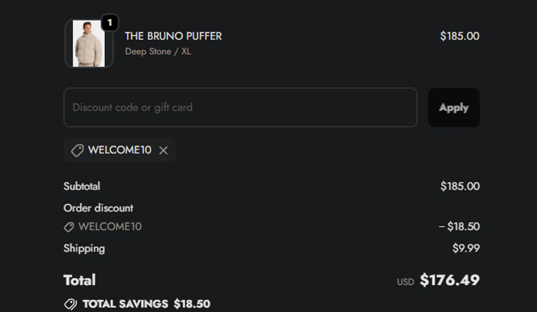
Task: Click the discount amount −$18.50
Action: click(459, 226)
